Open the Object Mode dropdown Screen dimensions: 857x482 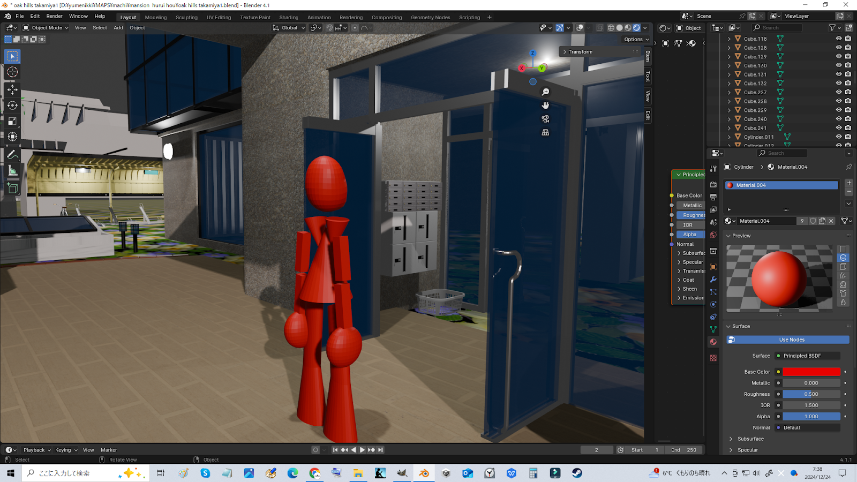(46, 28)
